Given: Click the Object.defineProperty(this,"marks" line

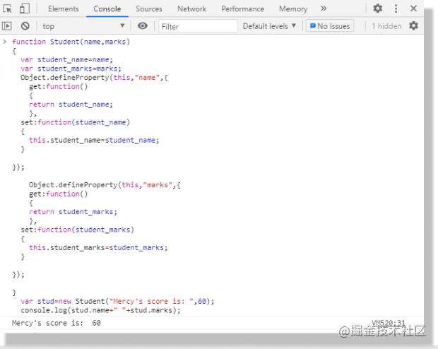Looking at the screenshot, I should coord(105,185).
